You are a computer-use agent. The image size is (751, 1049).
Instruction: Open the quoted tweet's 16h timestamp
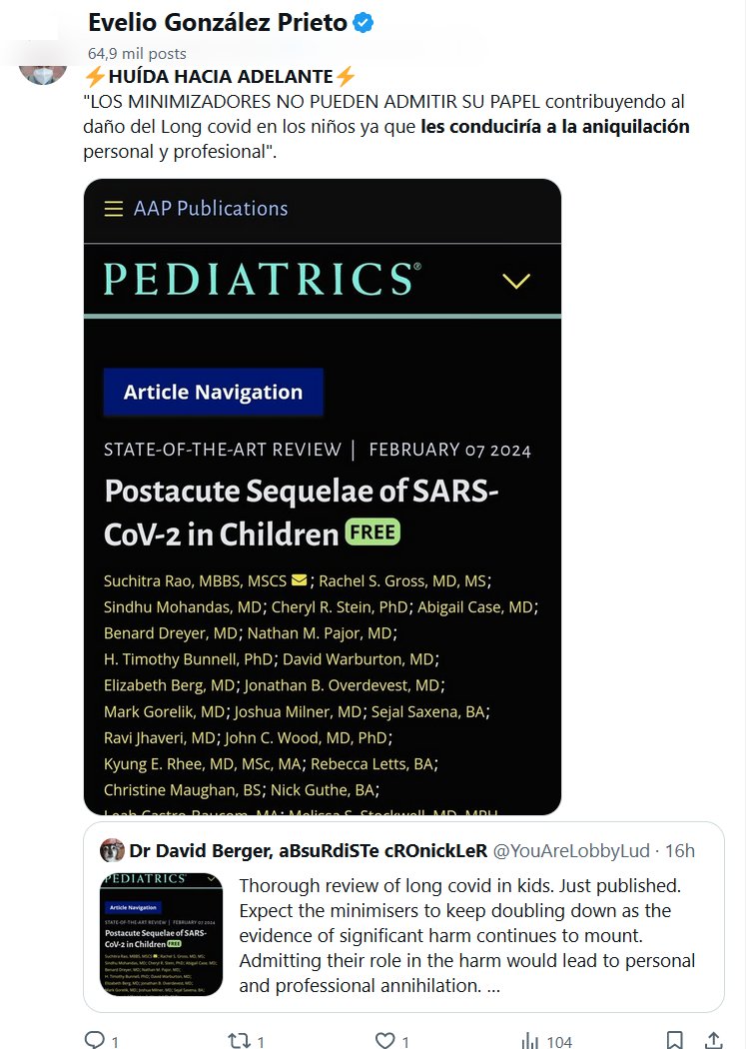(x=680, y=851)
